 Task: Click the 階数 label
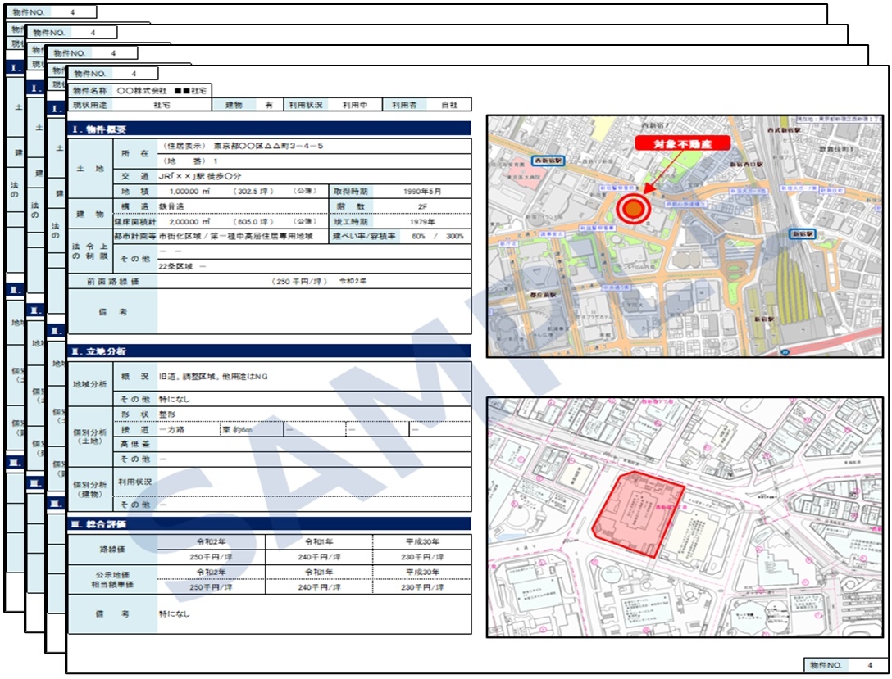point(351,206)
